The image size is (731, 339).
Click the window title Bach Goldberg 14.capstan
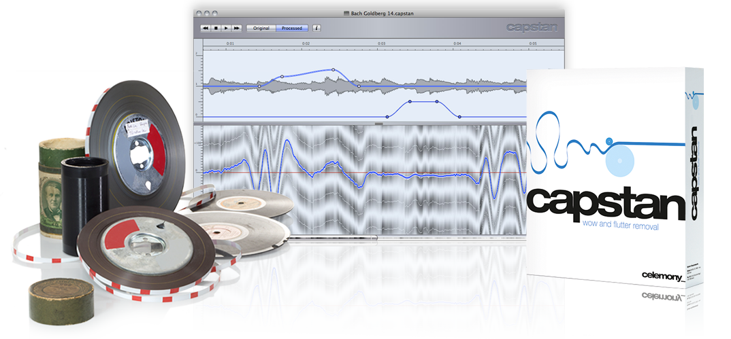pos(381,14)
